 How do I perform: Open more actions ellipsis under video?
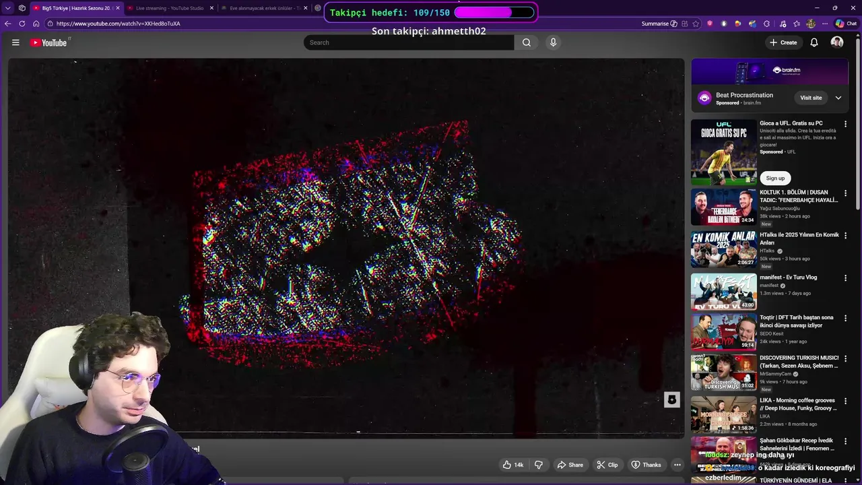(x=677, y=465)
